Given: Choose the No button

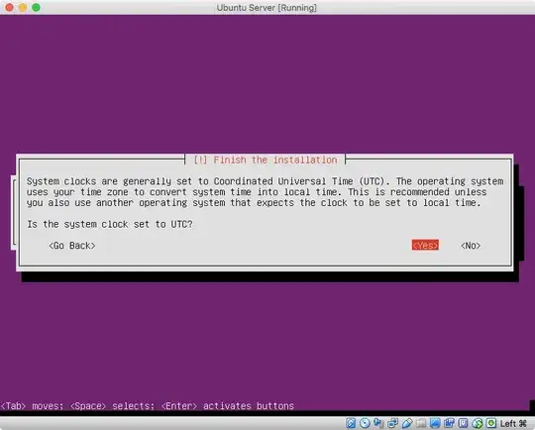Looking at the screenshot, I should pyautogui.click(x=471, y=246).
